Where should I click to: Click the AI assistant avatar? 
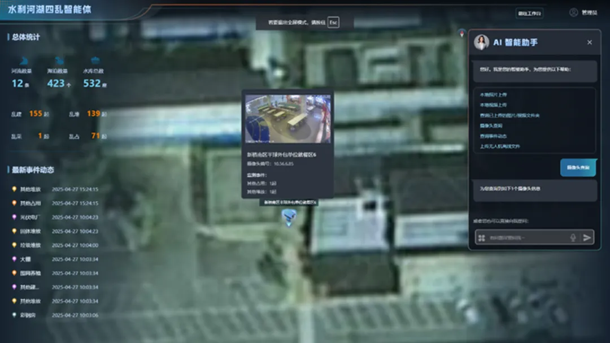pos(481,42)
